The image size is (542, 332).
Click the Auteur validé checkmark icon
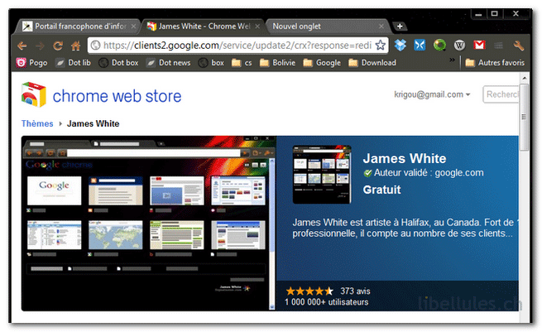click(367, 173)
